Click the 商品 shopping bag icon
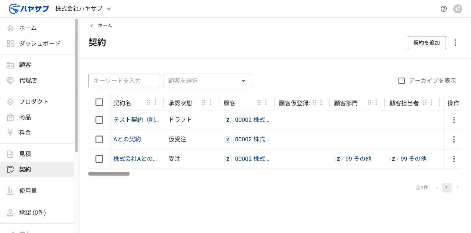Viewport: 471px width, 233px height. [10, 117]
